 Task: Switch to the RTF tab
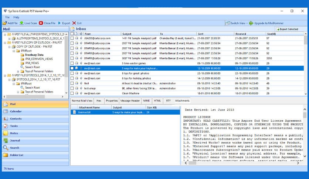click(x=168, y=101)
